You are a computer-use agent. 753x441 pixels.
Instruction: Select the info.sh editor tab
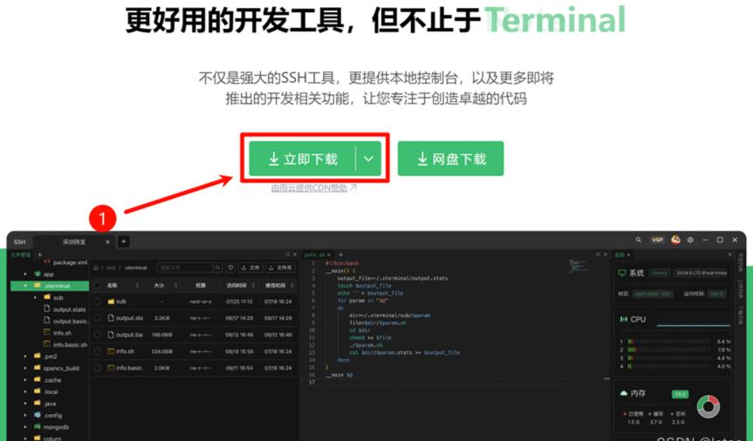tap(315, 254)
